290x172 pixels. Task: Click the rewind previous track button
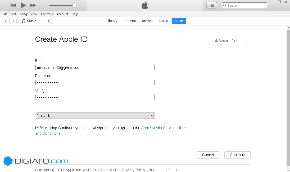pyautogui.click(x=13, y=5)
